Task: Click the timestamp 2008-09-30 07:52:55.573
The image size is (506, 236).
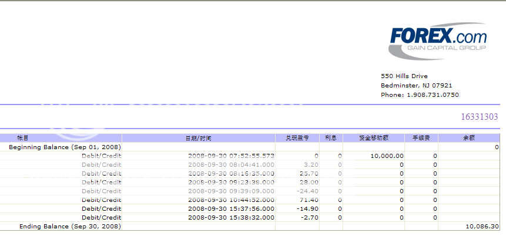Action: click(x=231, y=156)
